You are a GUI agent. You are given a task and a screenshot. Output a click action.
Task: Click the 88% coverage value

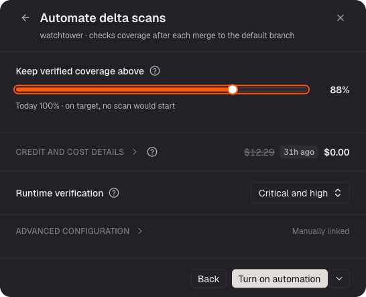(340, 90)
